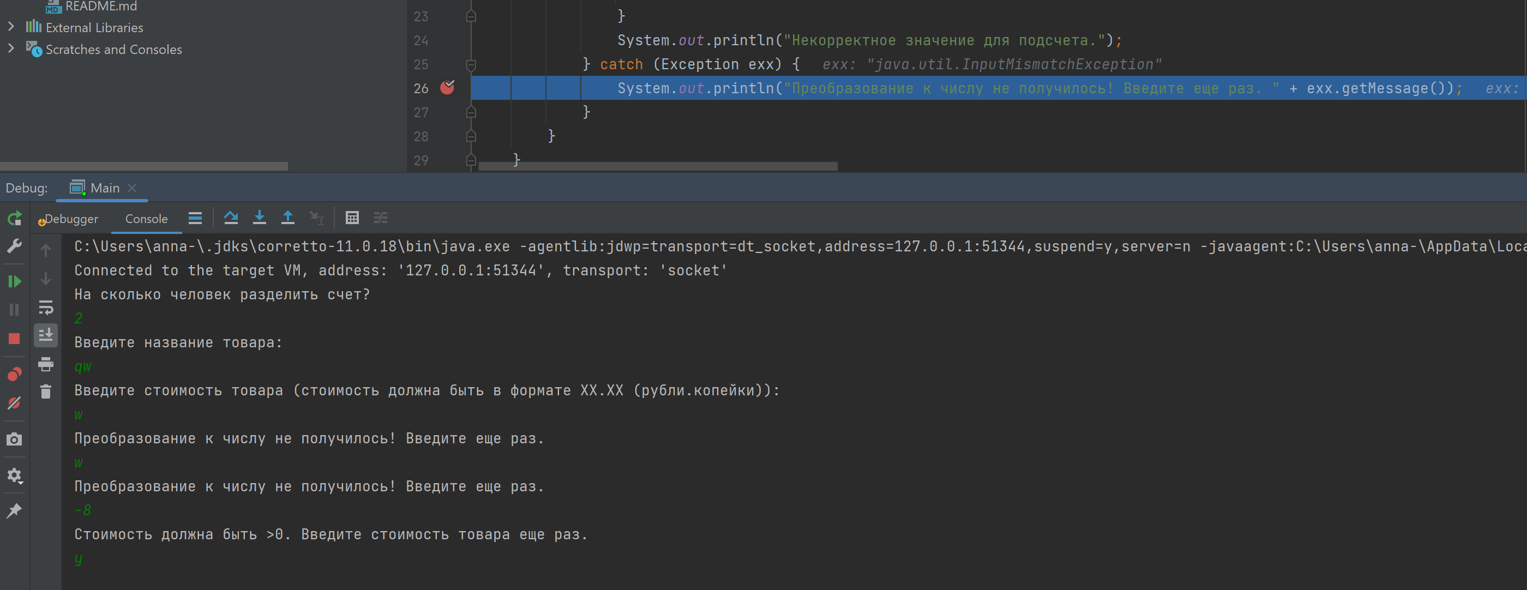The image size is (1527, 590).
Task: Stop the debug session with red square
Action: pos(15,339)
